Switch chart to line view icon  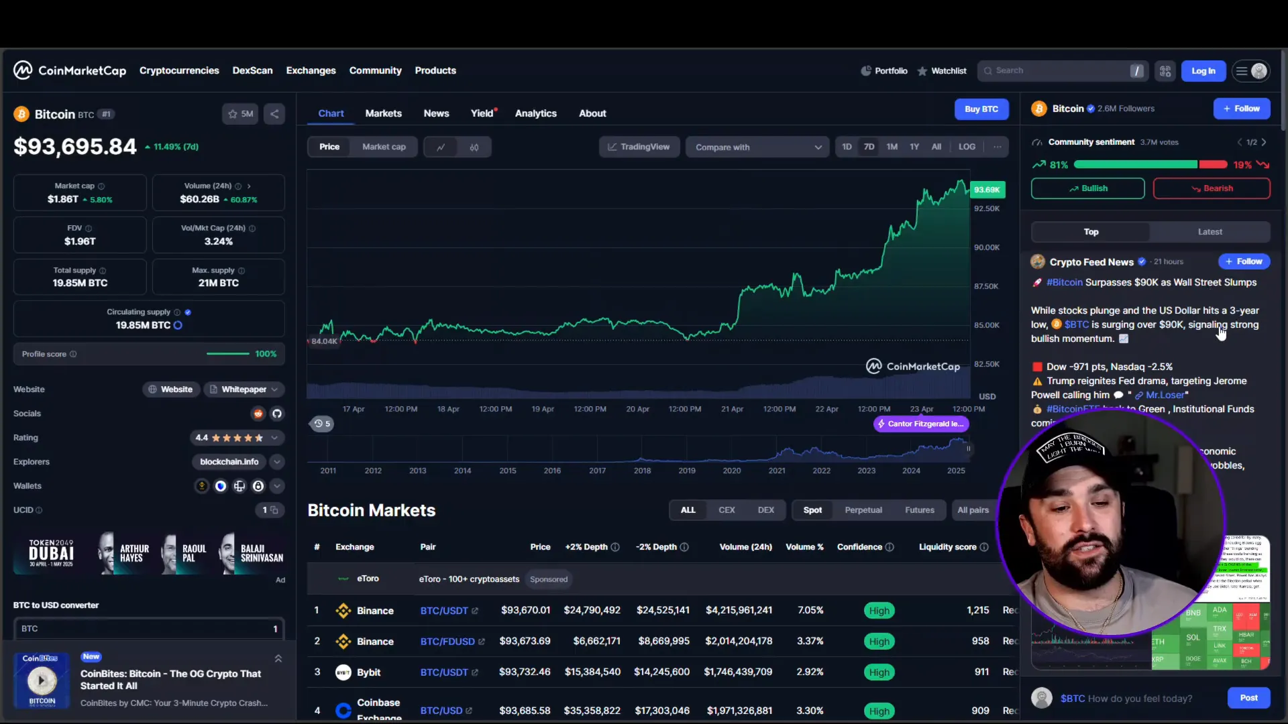pyautogui.click(x=441, y=147)
